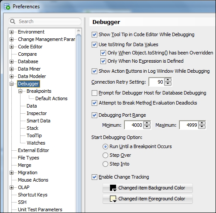Uncheck Only When No Expression is Defined
The width and height of the screenshot is (216, 213).
[x=103, y=61]
